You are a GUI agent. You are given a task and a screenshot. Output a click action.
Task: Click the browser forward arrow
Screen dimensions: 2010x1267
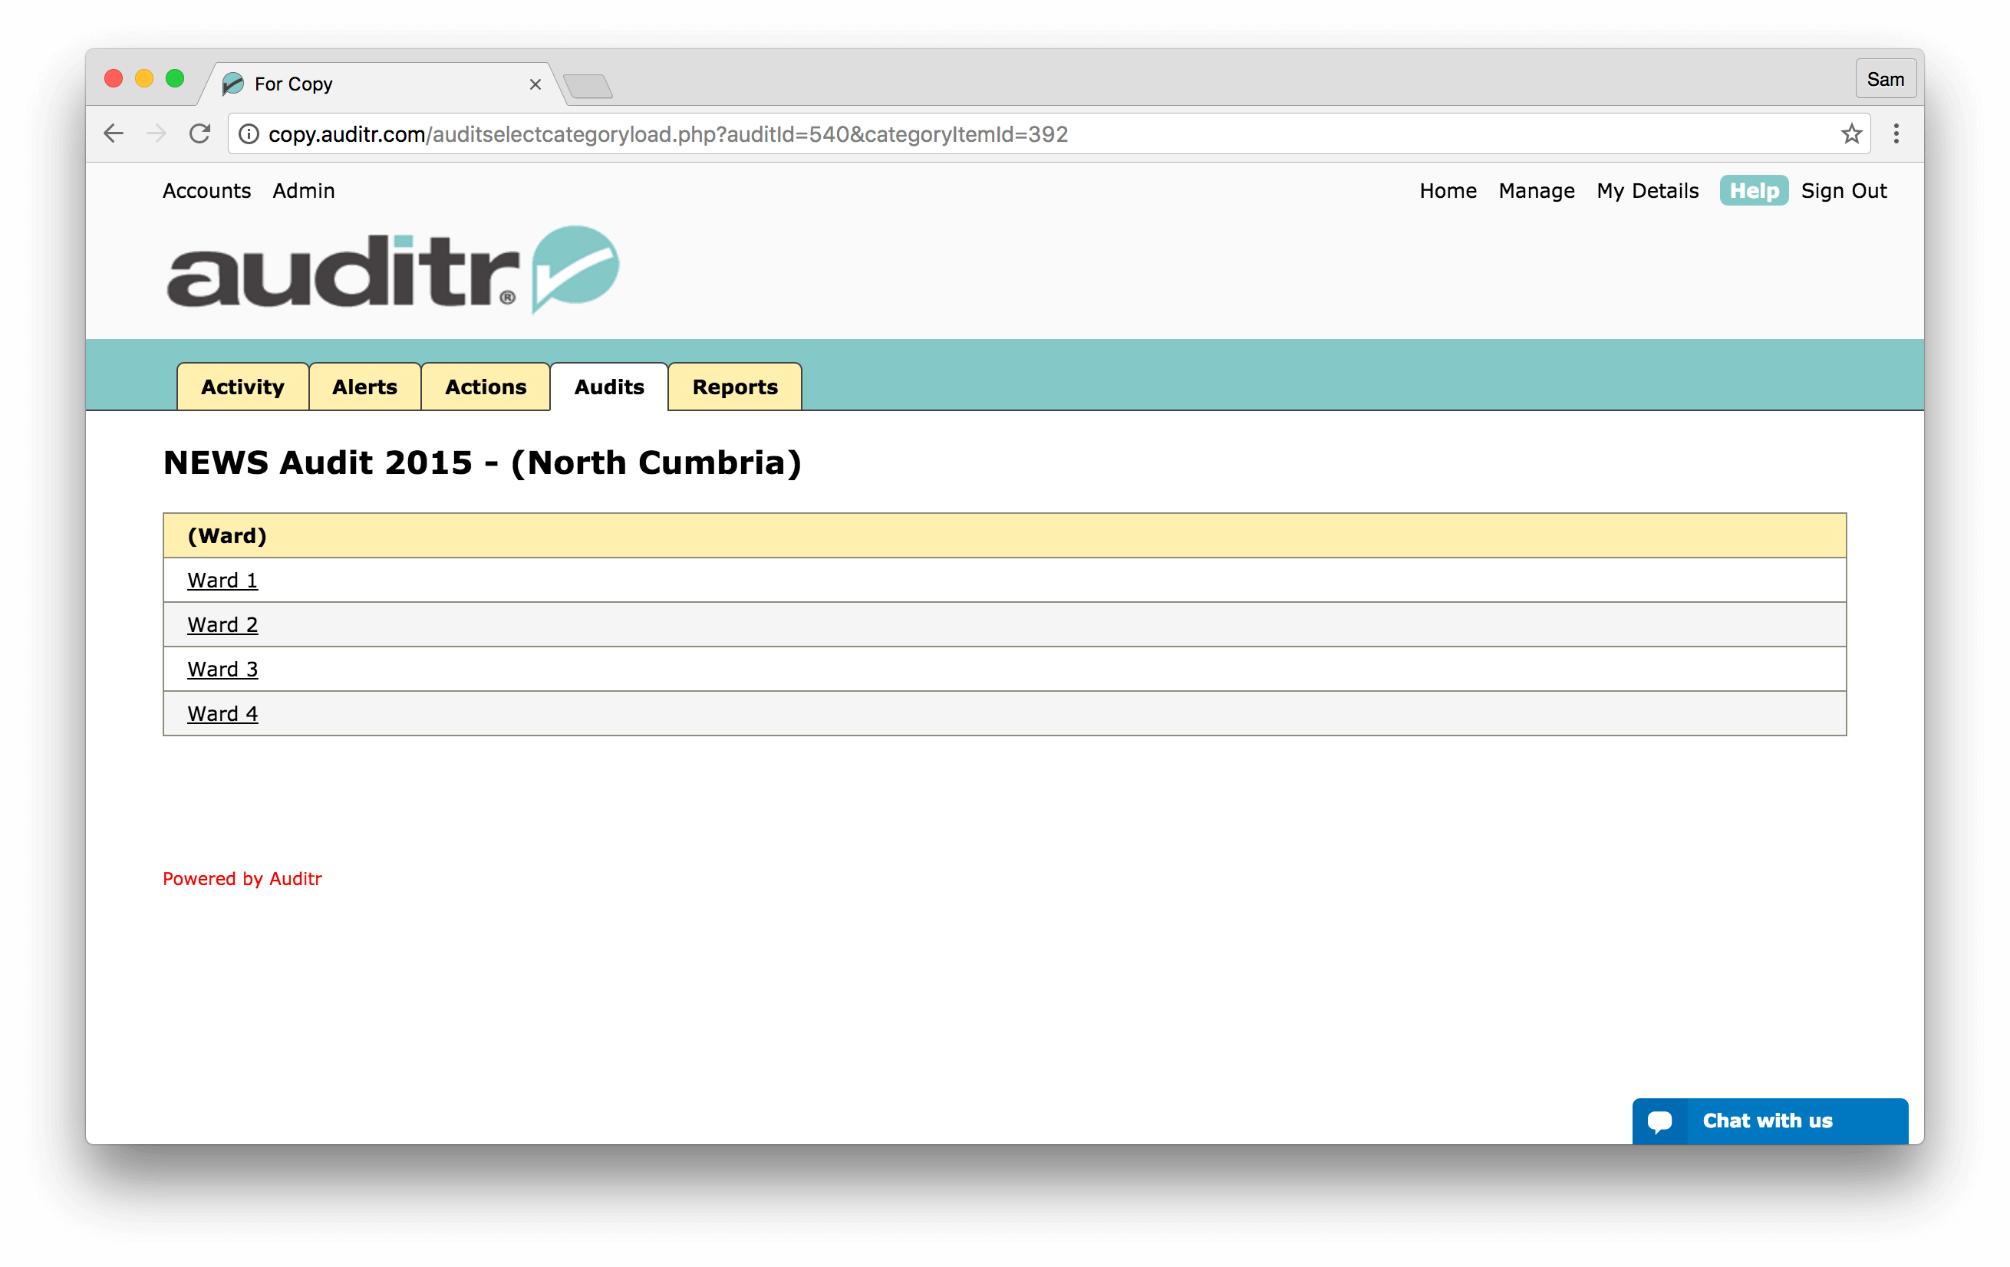(156, 133)
